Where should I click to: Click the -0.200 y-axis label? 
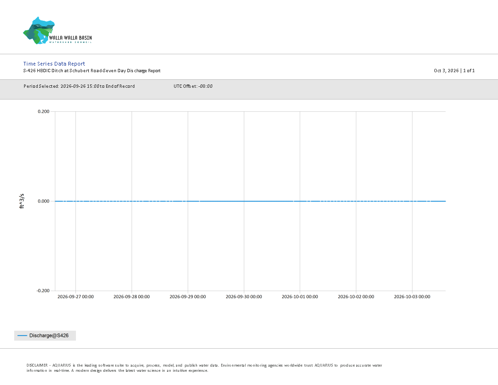click(x=43, y=291)
